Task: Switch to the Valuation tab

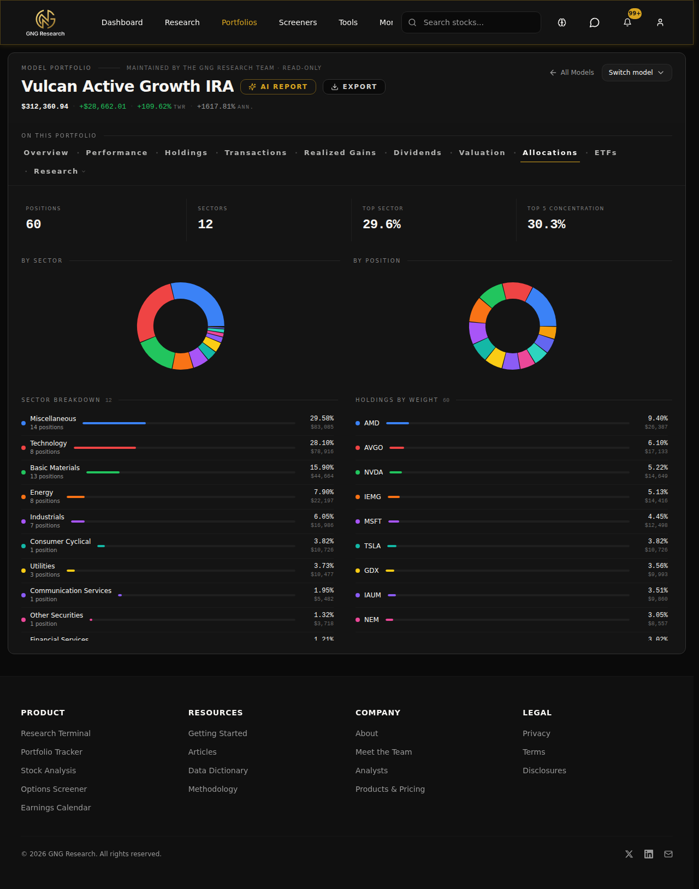Action: pyautogui.click(x=482, y=153)
